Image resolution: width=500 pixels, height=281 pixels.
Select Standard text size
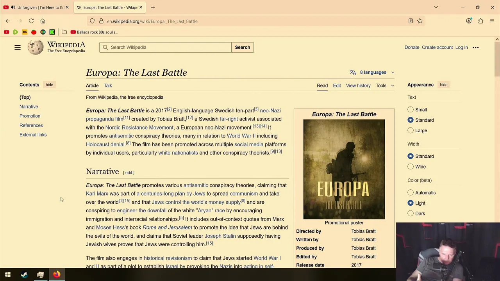point(411,120)
